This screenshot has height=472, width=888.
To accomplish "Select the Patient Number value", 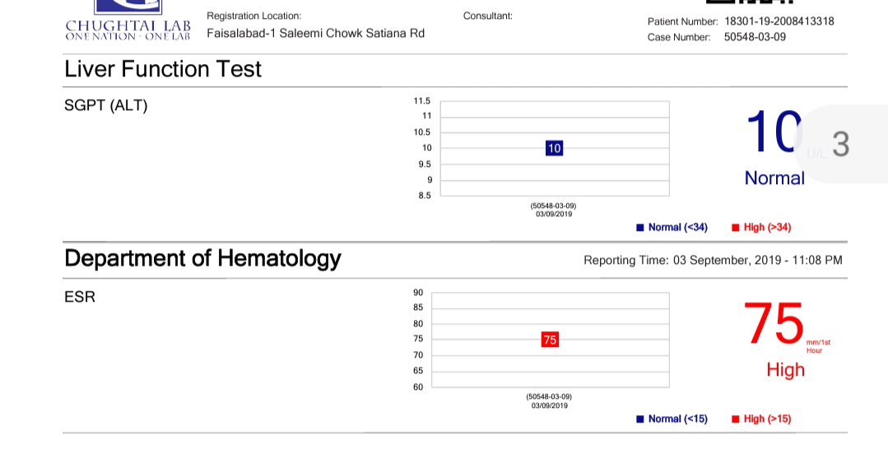I will pos(779,21).
